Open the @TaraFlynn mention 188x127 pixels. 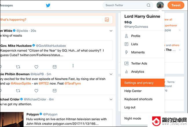pyautogui.click(x=73, y=84)
